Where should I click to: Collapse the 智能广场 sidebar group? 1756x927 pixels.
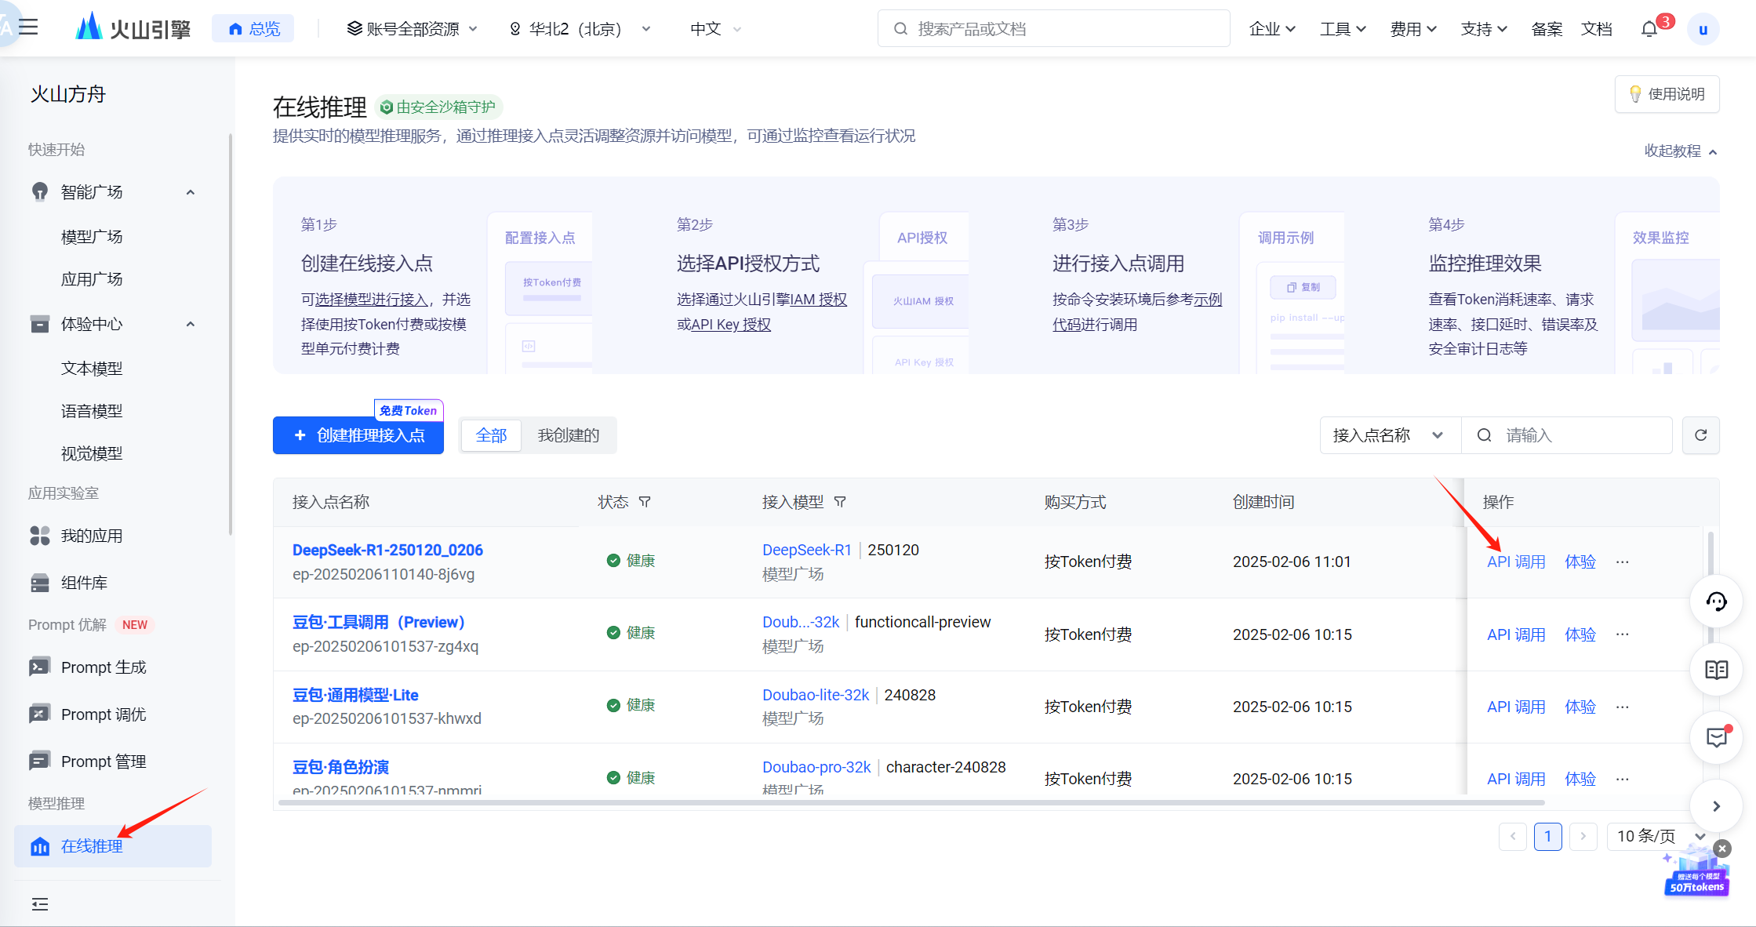pyautogui.click(x=190, y=192)
